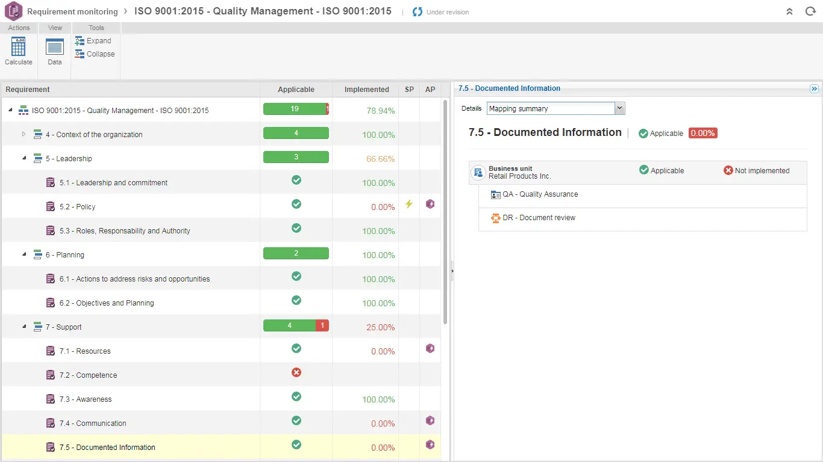Open the QA - Quality Assurance mapping link
The image size is (823, 462).
(540, 194)
